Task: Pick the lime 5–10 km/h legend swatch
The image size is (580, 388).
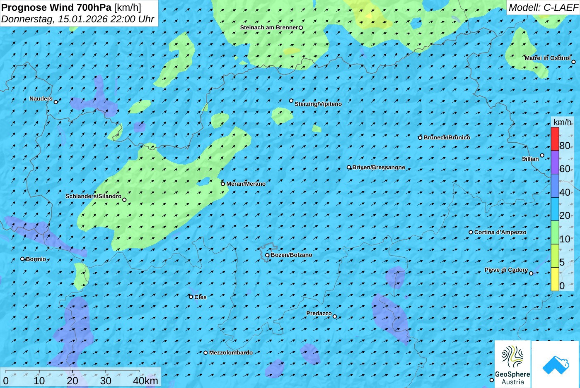Action: [x=555, y=256]
